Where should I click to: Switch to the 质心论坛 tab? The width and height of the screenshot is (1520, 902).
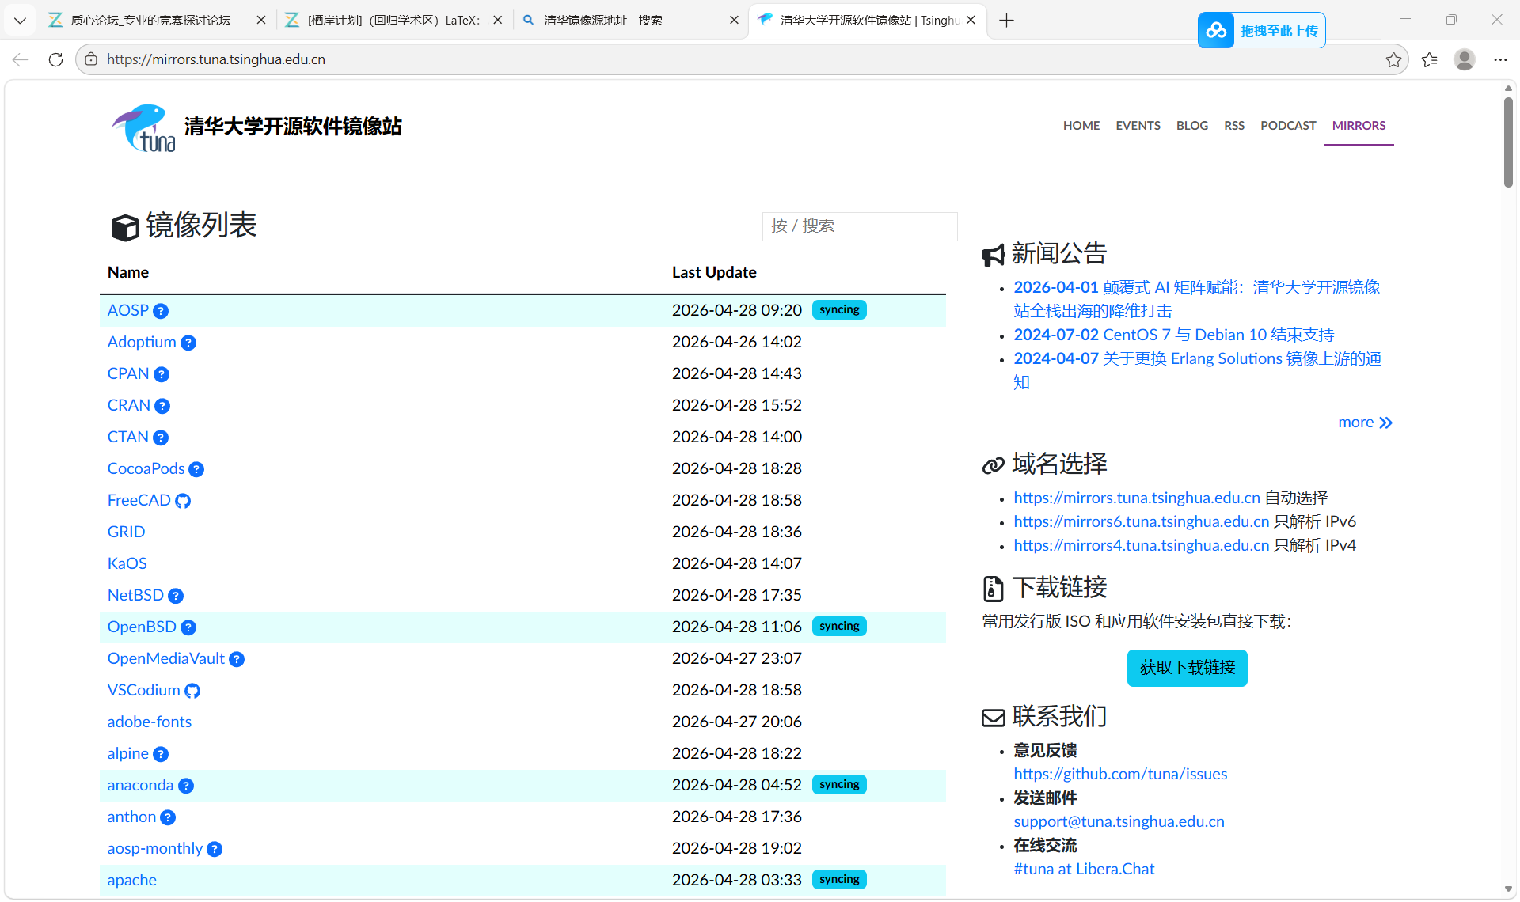[x=150, y=21]
